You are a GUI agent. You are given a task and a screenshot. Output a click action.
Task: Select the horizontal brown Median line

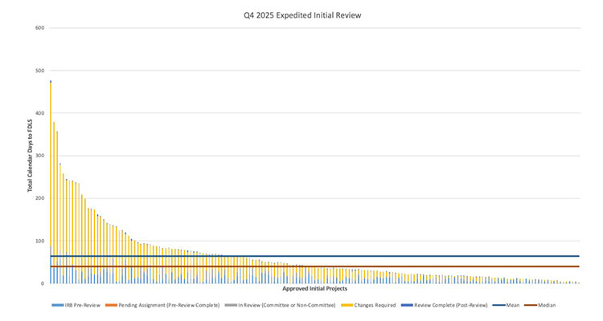click(402, 266)
